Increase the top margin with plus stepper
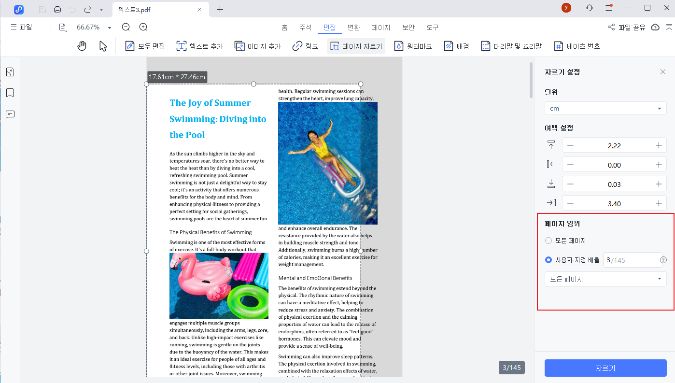The image size is (675, 383). click(659, 145)
